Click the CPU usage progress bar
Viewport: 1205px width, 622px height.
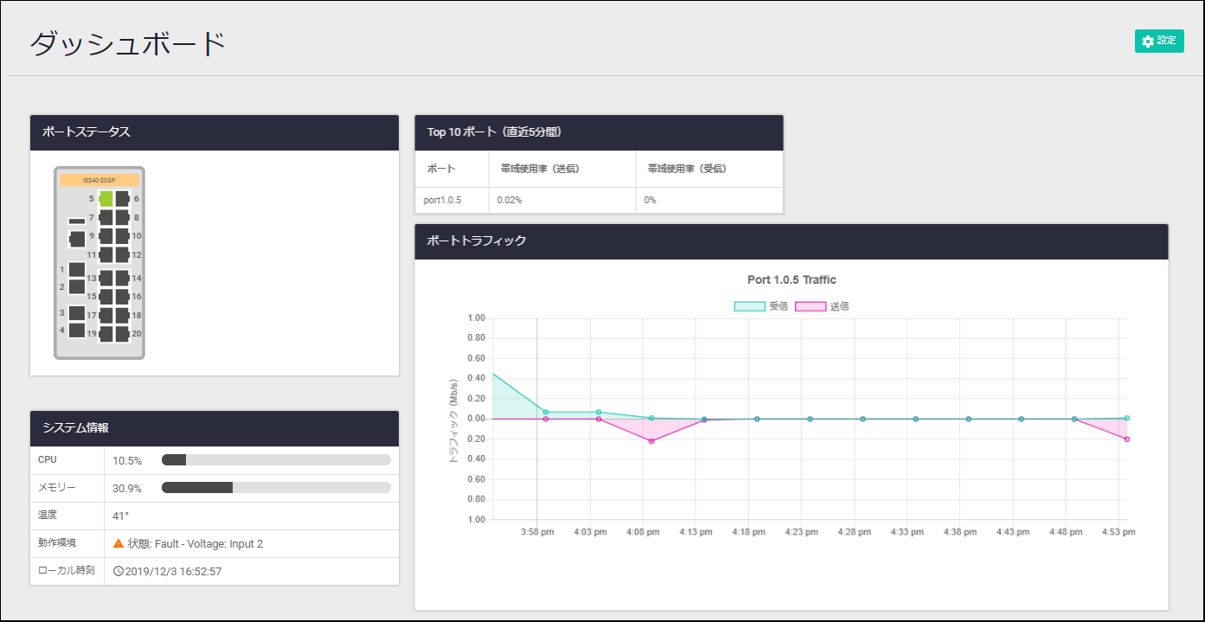276,460
